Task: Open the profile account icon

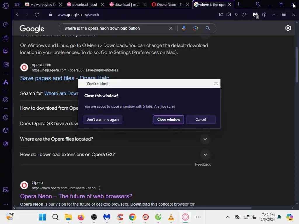Action: coord(293,15)
